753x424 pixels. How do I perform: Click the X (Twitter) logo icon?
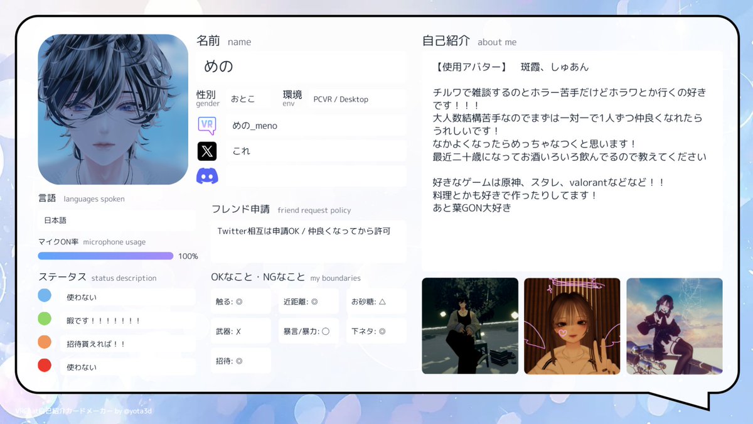(x=207, y=151)
